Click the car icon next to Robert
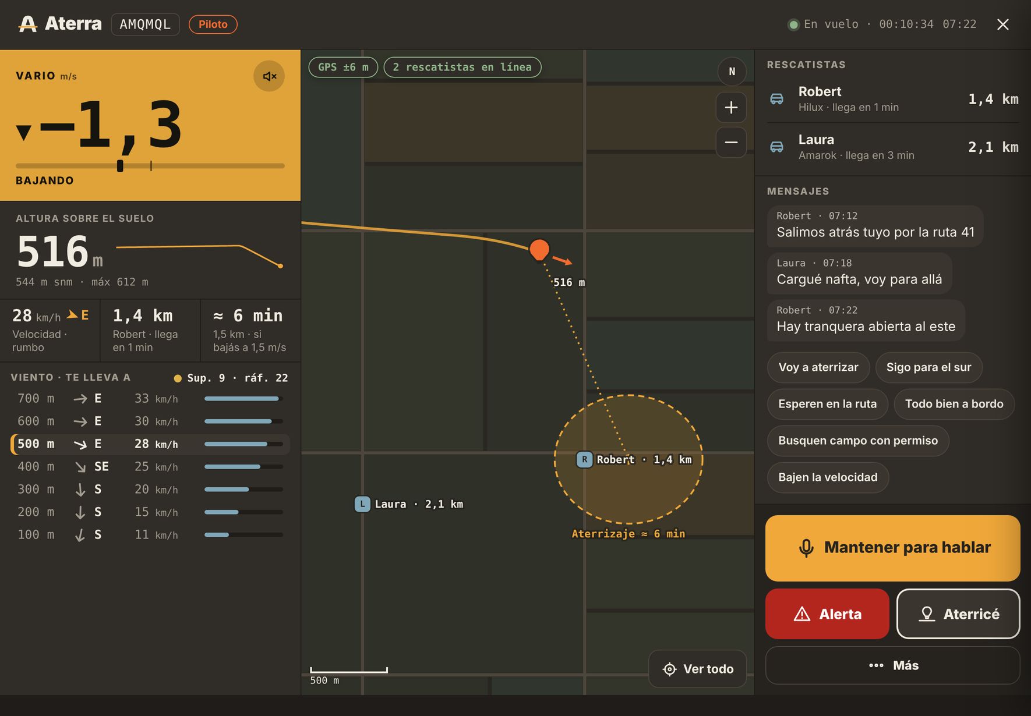1031x716 pixels. [x=777, y=99]
